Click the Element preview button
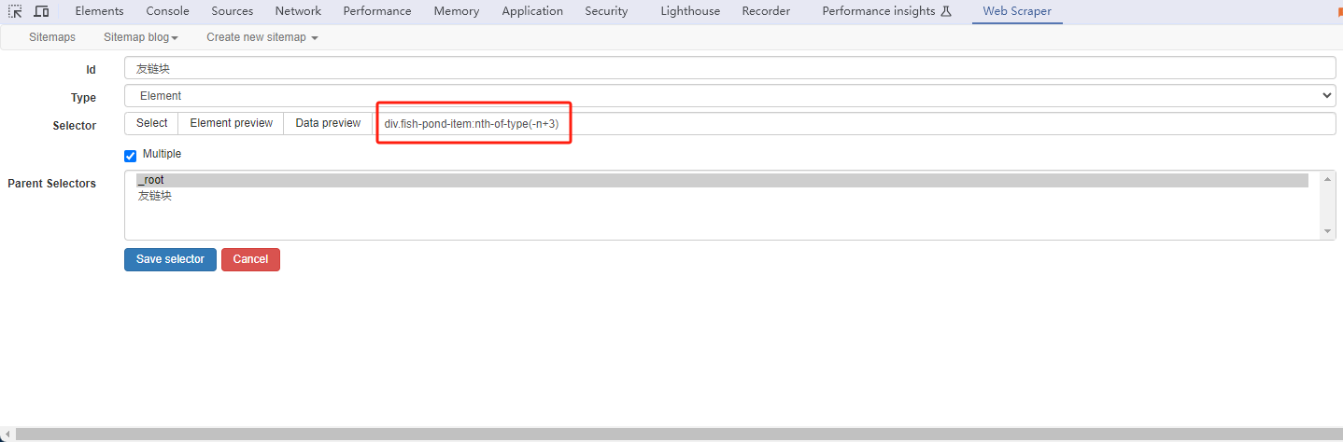Viewport: 1343px width, 442px height. (231, 123)
